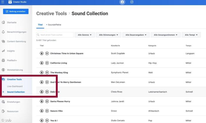The image size is (206, 123).
Task: Click Afrikanisch category cell
Action: click(154, 111)
